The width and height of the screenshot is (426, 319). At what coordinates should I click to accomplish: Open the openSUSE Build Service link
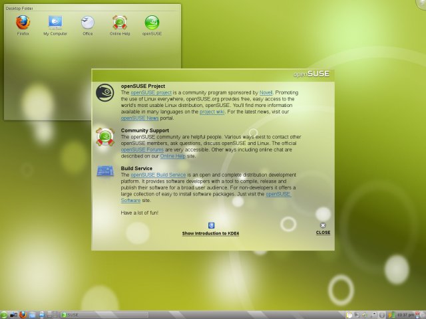point(158,175)
